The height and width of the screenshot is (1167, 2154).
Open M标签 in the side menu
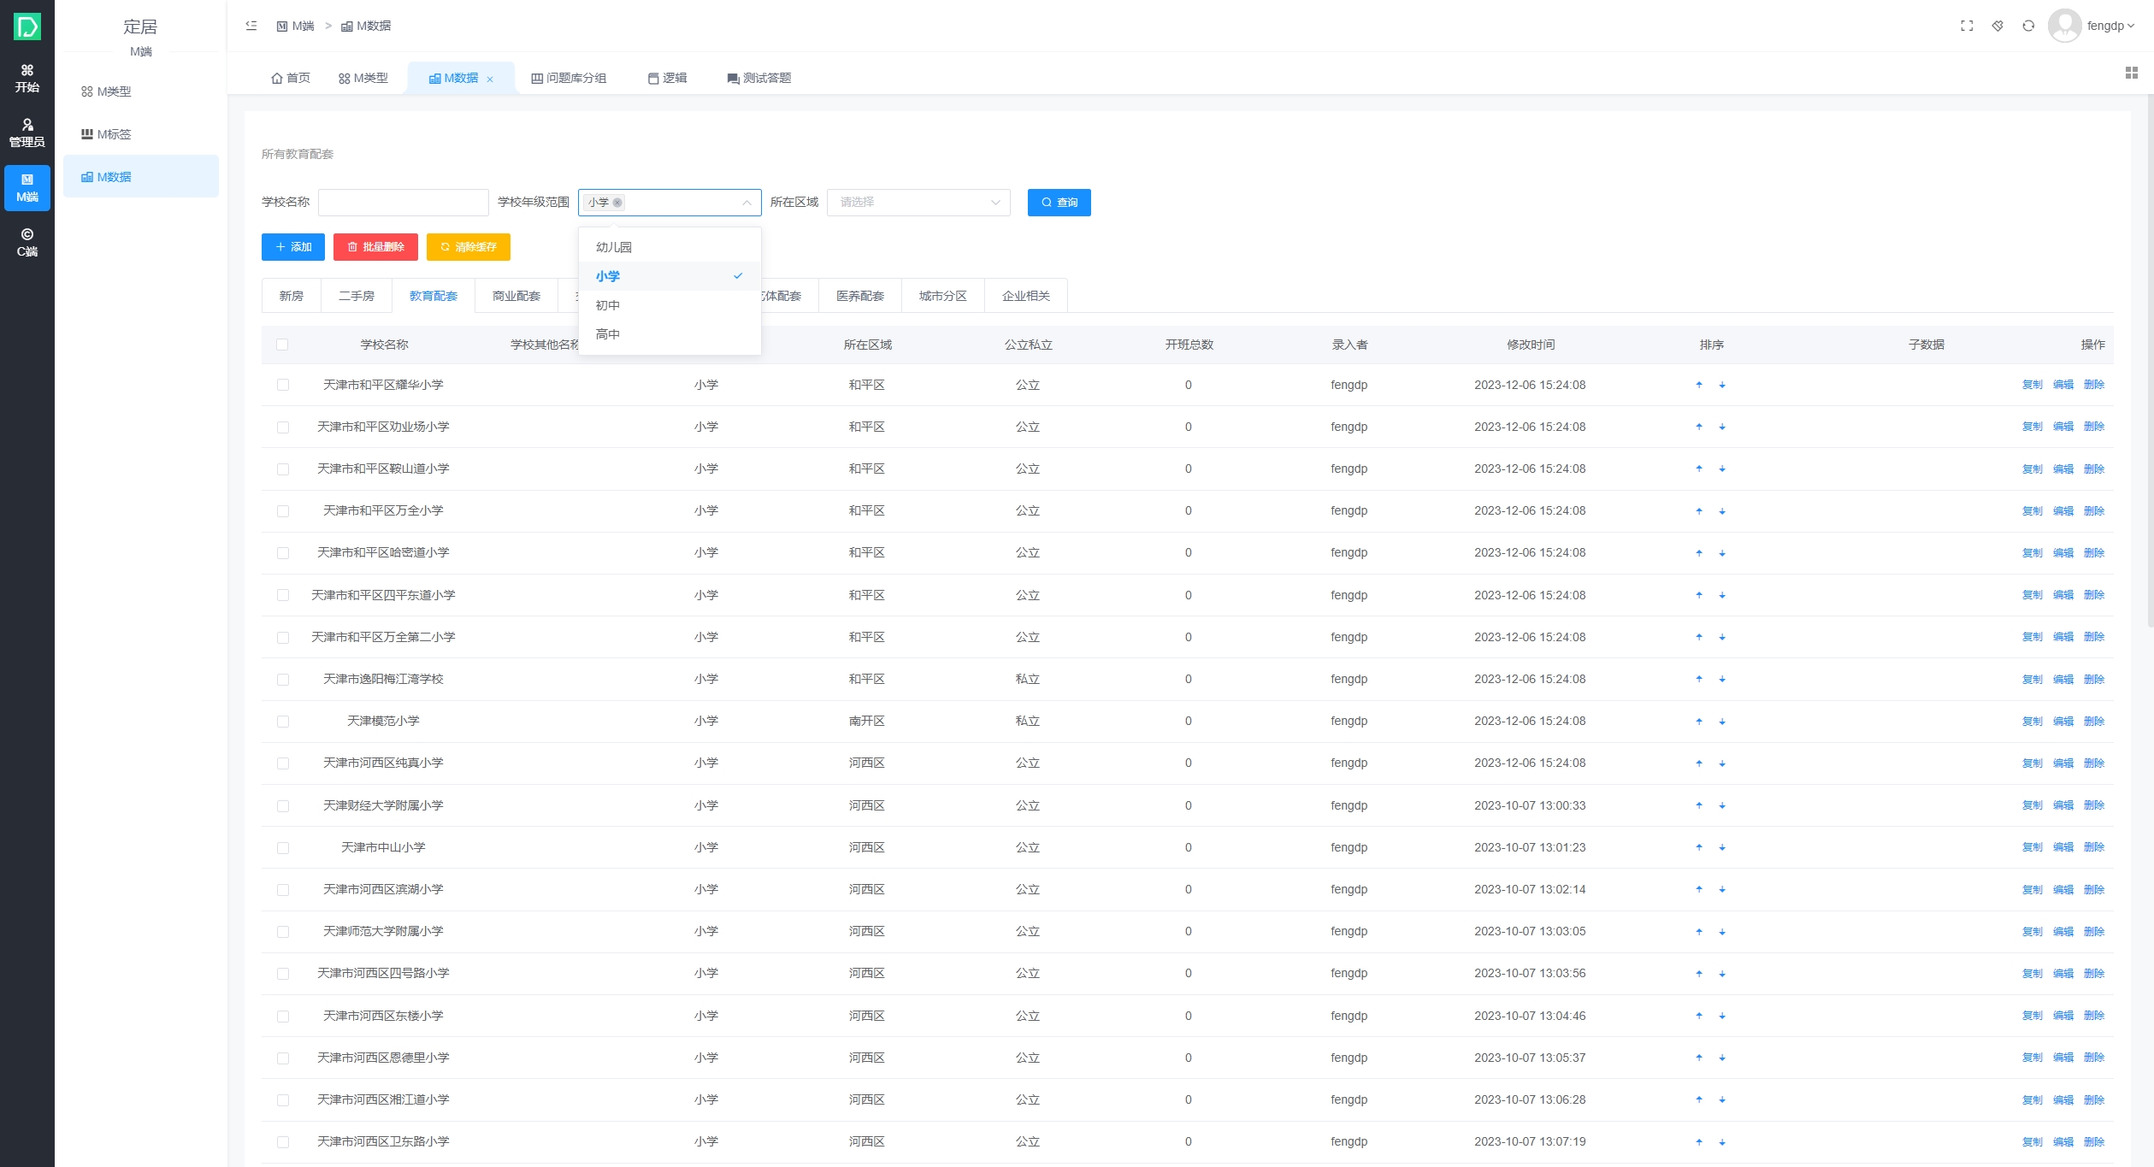coord(141,134)
